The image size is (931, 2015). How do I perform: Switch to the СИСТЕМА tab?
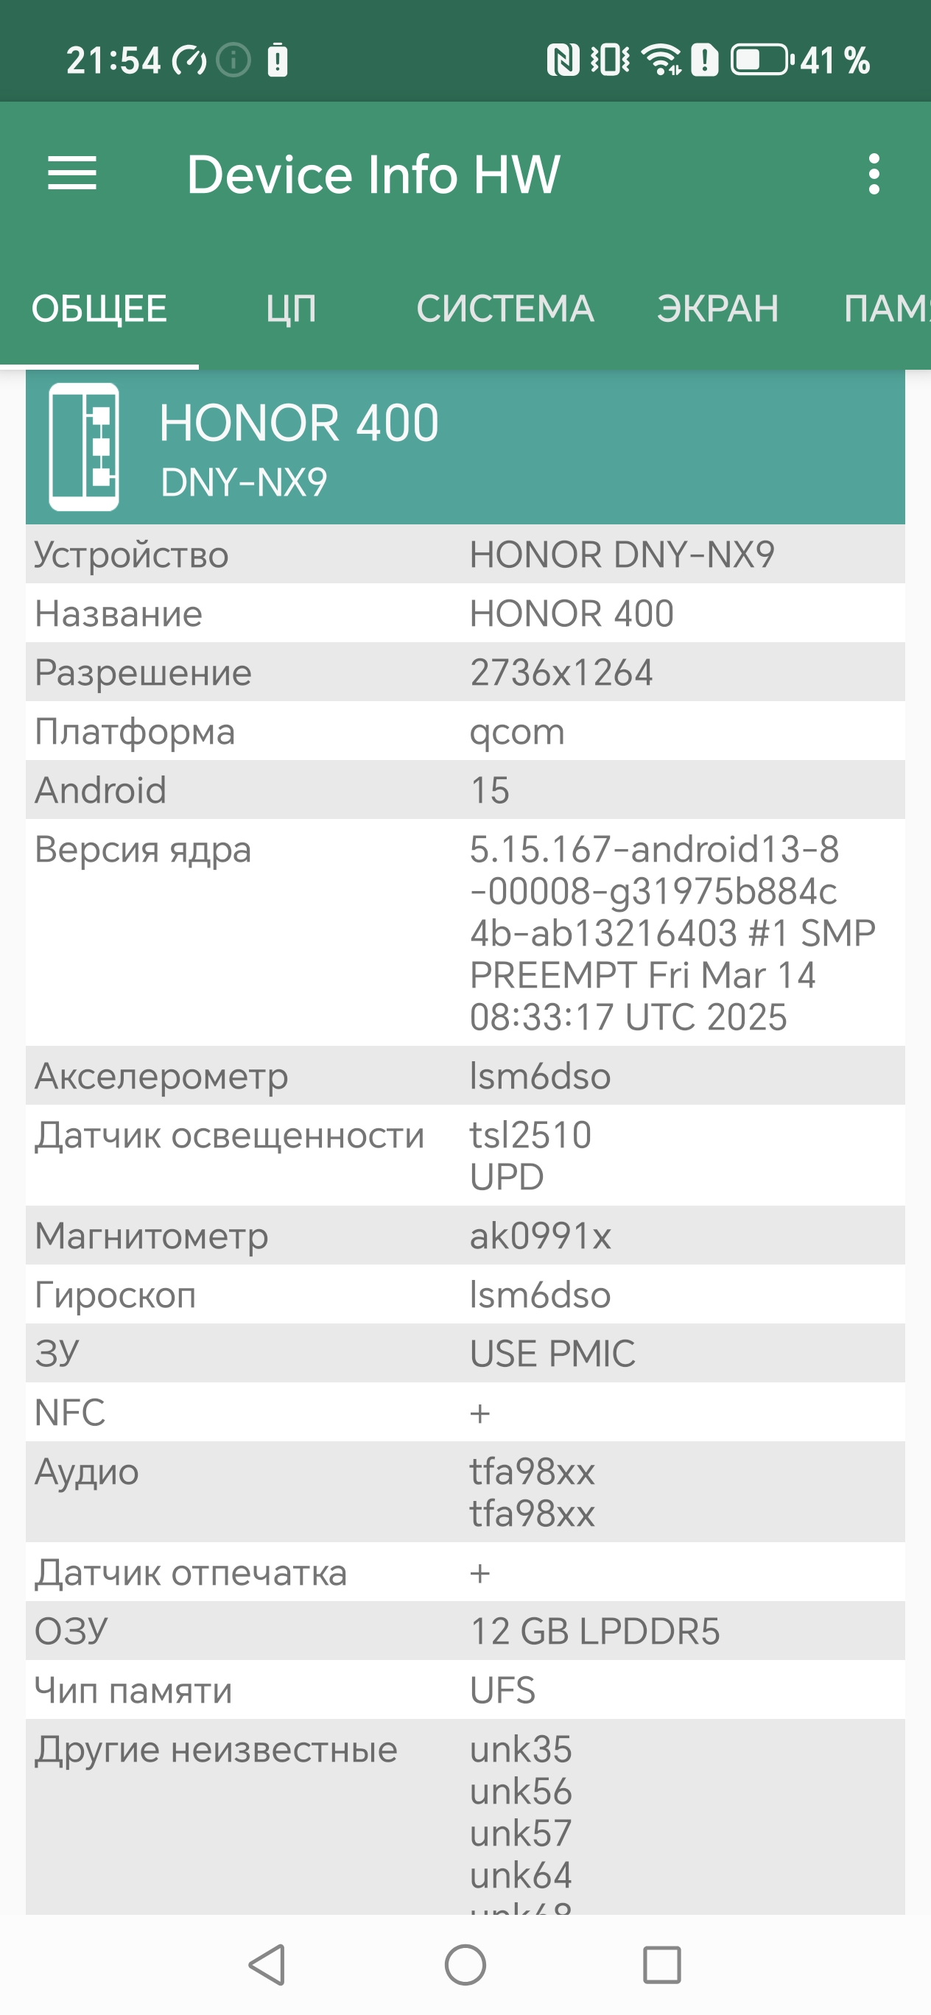(x=505, y=309)
